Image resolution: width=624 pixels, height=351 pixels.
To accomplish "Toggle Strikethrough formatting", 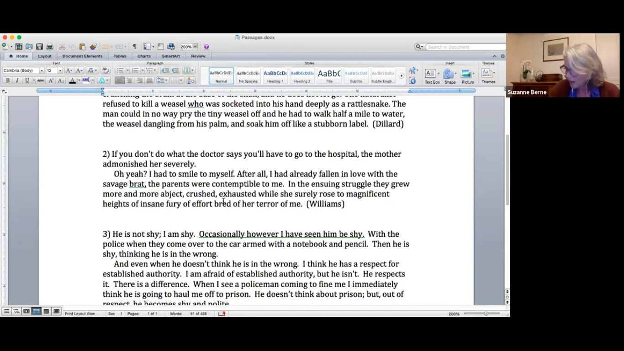I will coord(41,80).
